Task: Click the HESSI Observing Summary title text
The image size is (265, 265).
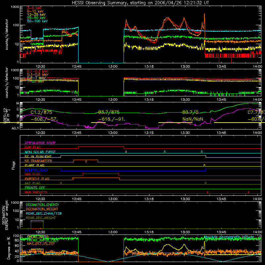Action: 140,3
